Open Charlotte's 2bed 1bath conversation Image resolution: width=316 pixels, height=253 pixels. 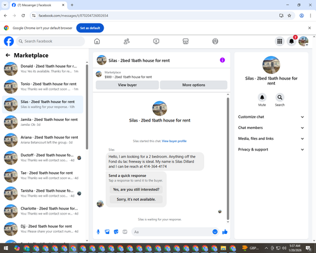[43, 211]
